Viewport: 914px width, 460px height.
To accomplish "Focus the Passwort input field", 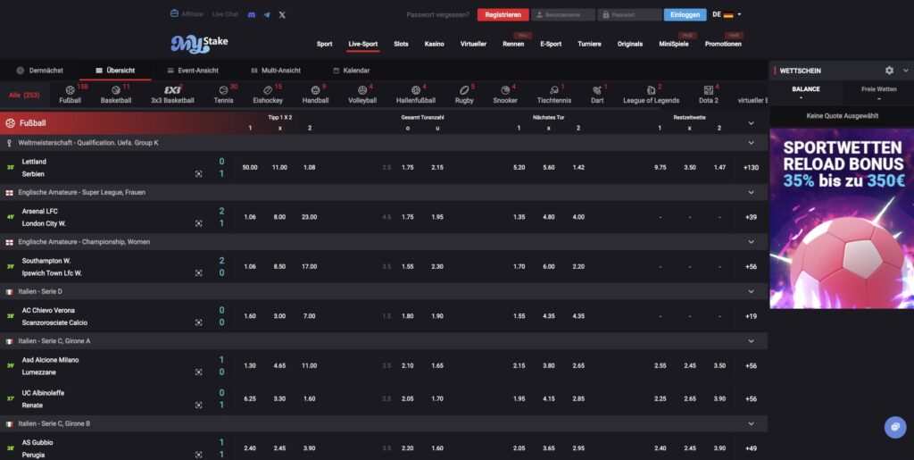I will pos(629,14).
